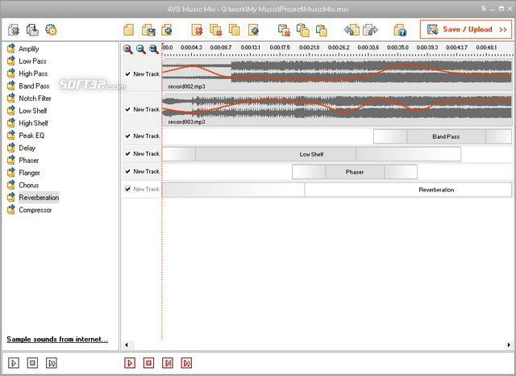The width and height of the screenshot is (516, 376).
Task: Zoom in on the timeline
Action: (x=128, y=49)
